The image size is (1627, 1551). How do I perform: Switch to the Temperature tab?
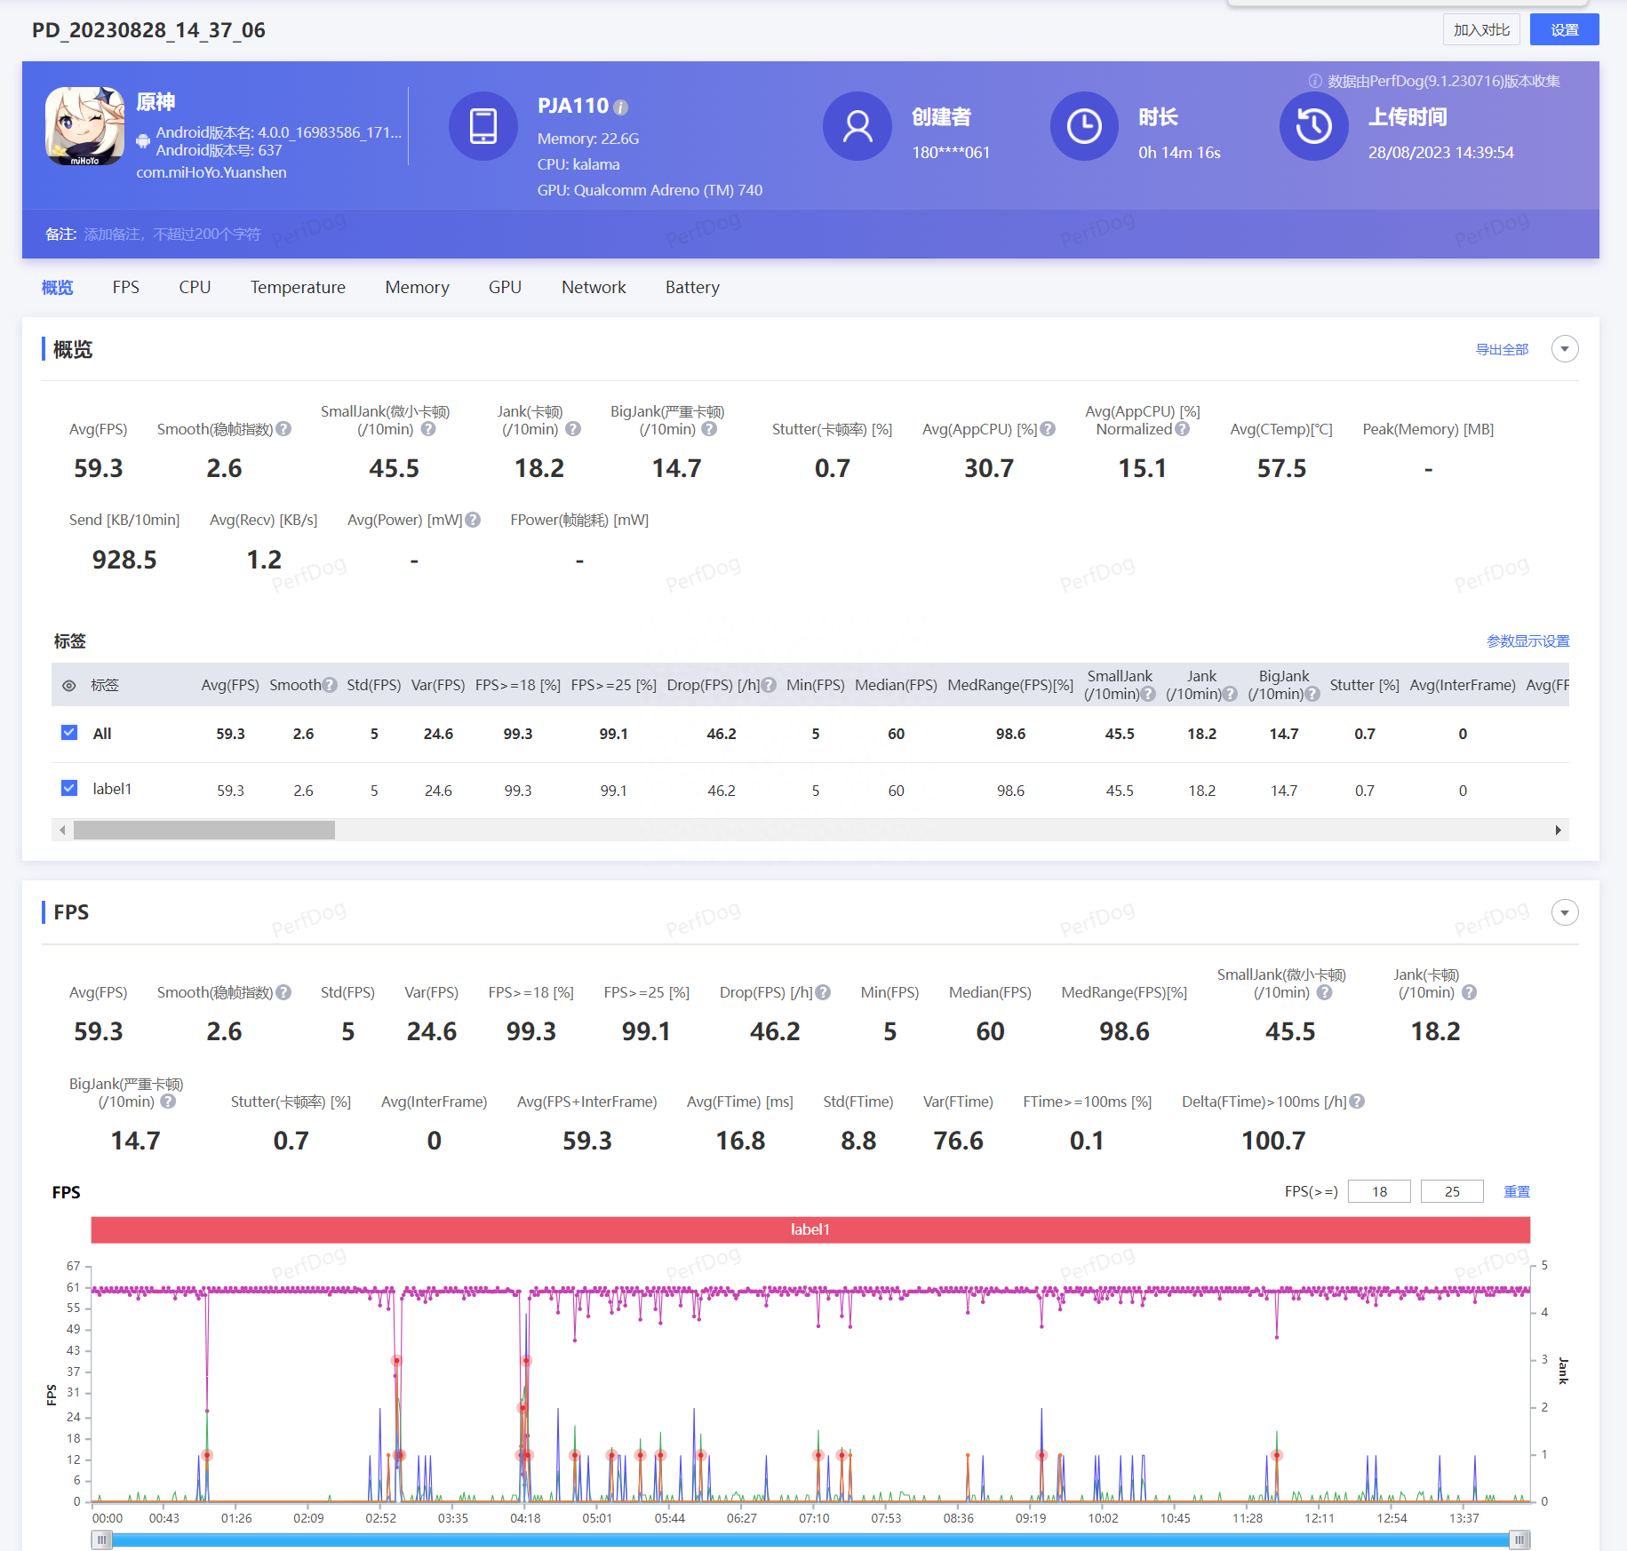(298, 287)
